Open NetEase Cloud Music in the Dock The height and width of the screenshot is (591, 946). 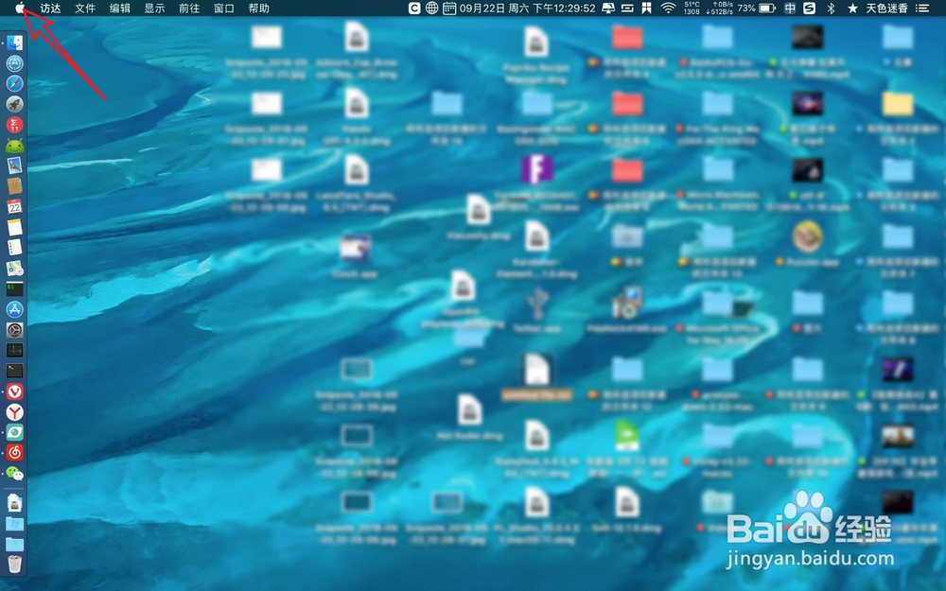tap(14, 452)
